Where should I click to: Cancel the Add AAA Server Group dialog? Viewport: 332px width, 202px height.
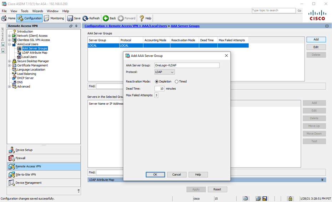(x=177, y=175)
